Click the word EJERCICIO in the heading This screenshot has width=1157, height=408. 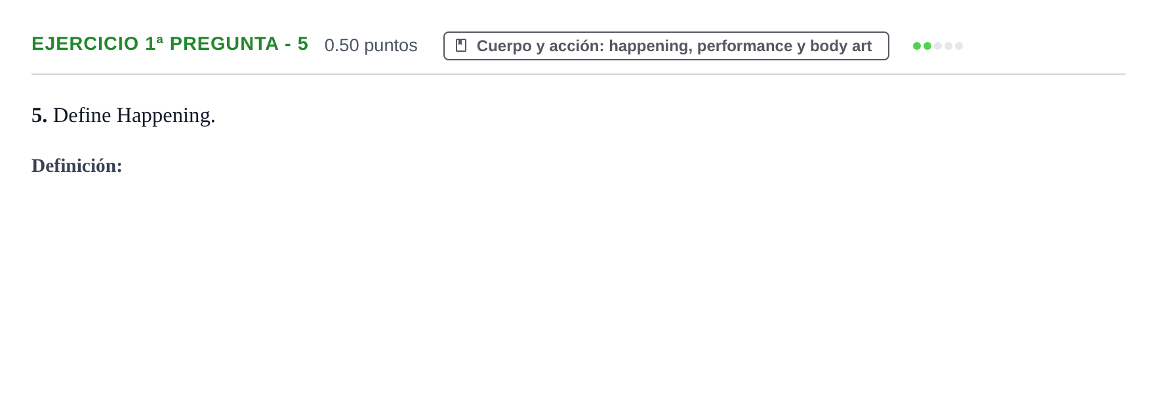pyautogui.click(x=85, y=44)
